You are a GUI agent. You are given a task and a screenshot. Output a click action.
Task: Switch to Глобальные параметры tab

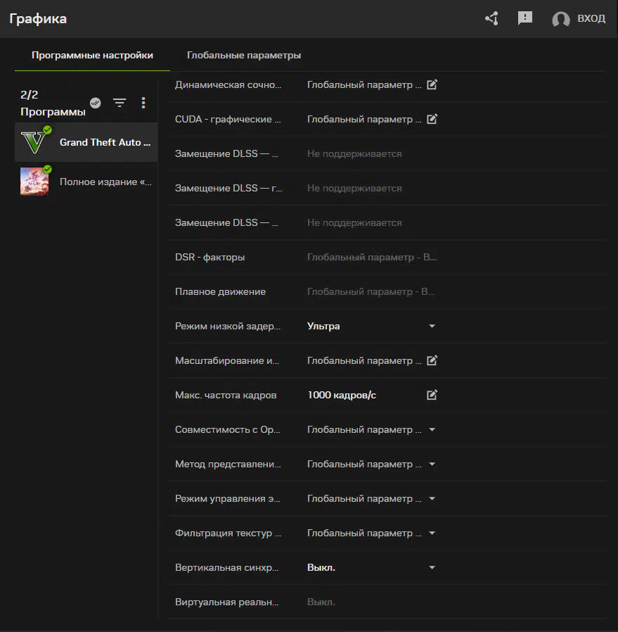coord(244,55)
